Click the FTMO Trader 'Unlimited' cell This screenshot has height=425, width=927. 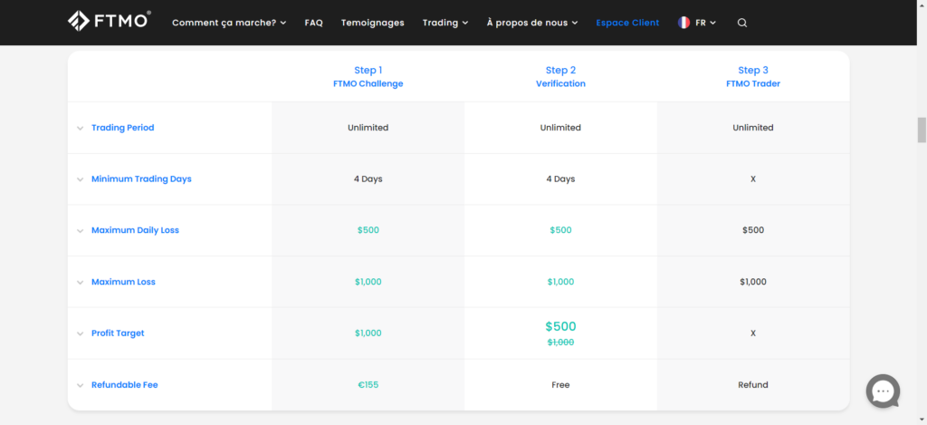click(x=753, y=127)
